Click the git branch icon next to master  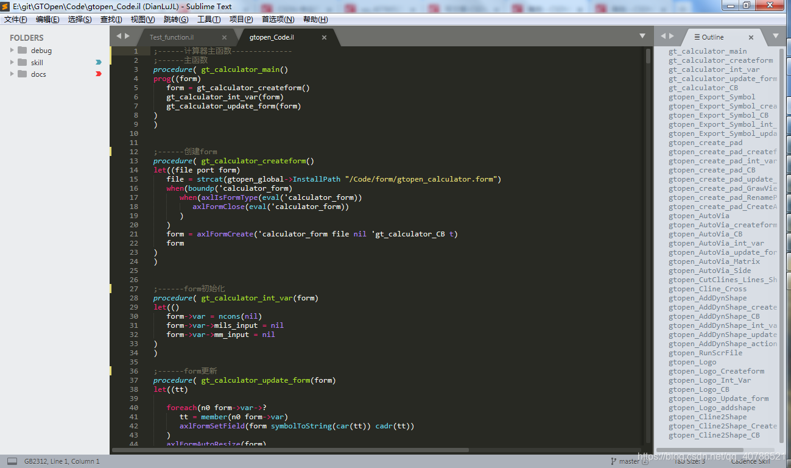(614, 461)
